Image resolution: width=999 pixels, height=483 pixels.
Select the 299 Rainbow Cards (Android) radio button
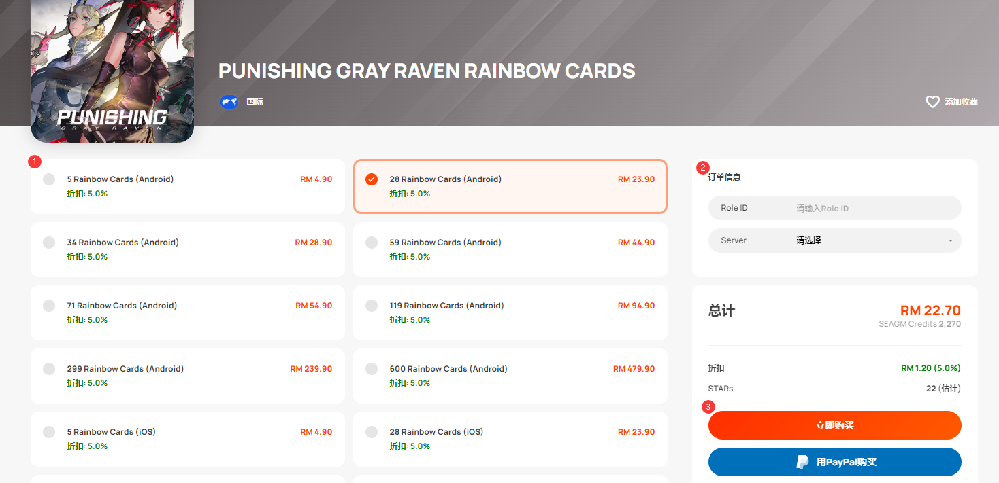point(49,369)
